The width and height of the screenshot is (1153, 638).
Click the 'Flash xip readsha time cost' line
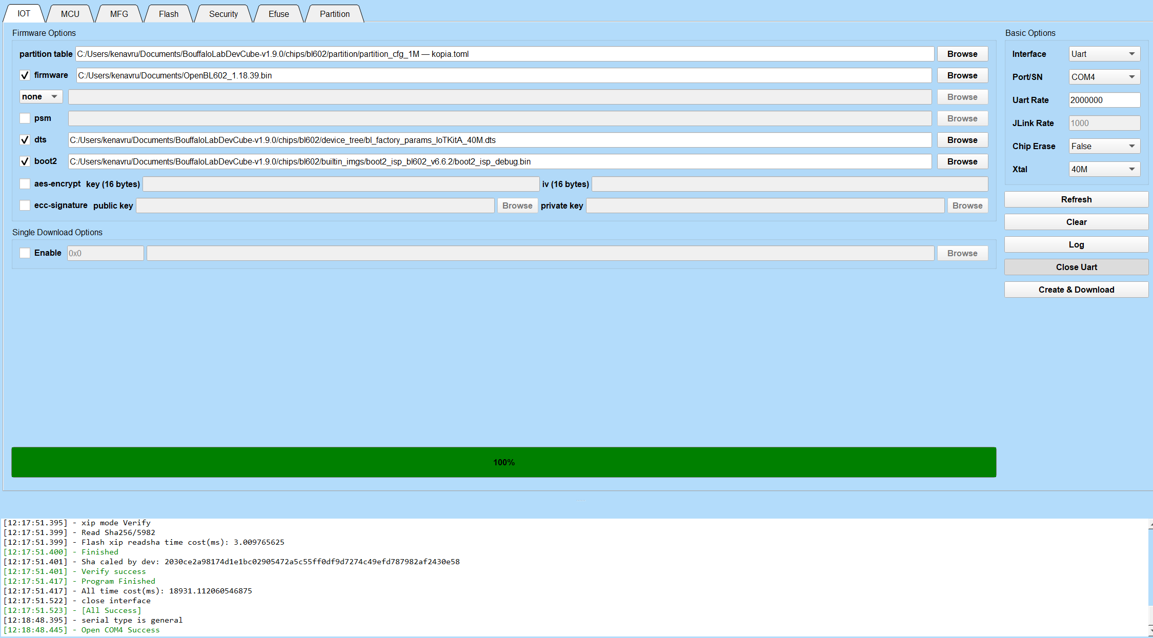click(x=144, y=542)
